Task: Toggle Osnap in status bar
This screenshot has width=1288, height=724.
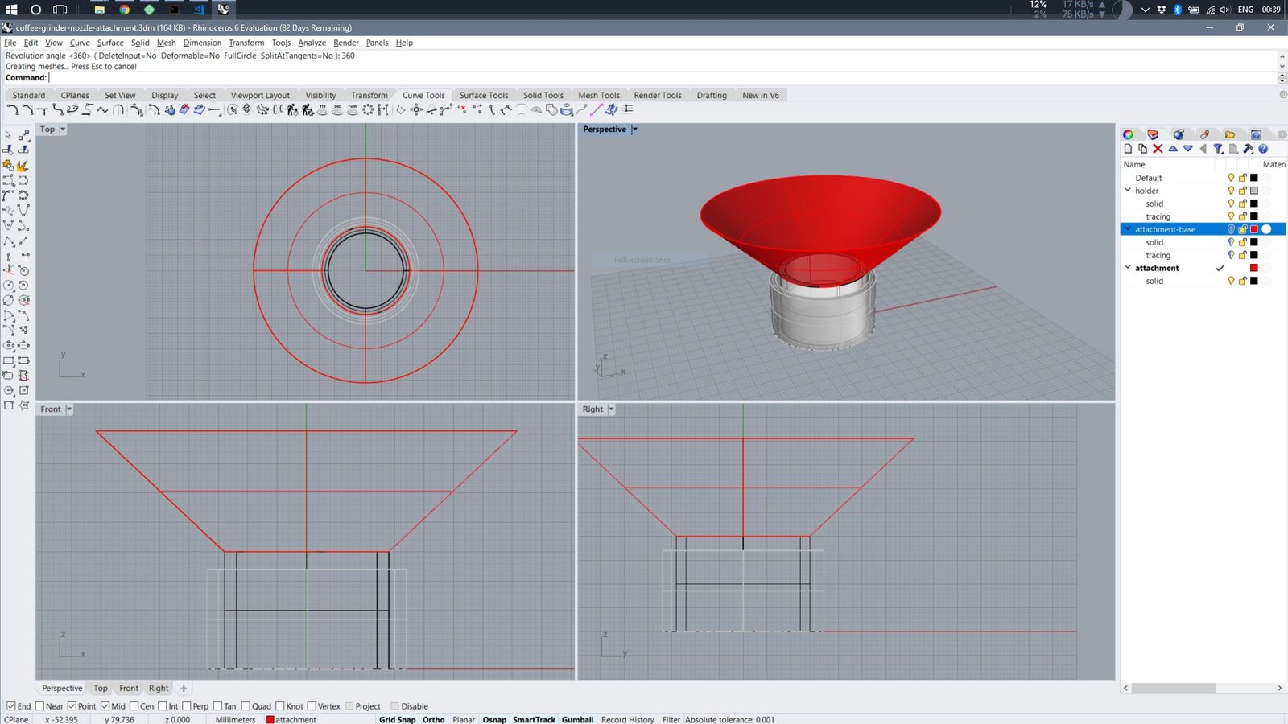Action: pos(494,719)
